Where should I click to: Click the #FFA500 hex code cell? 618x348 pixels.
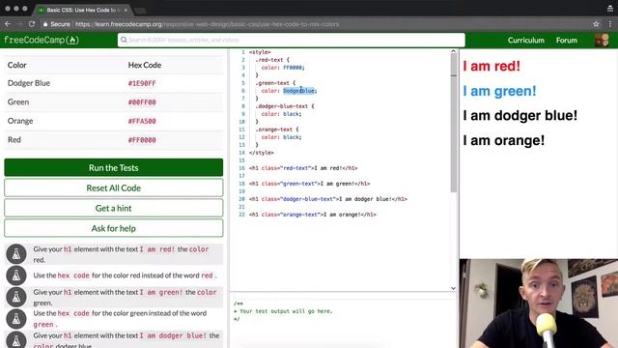coord(142,121)
